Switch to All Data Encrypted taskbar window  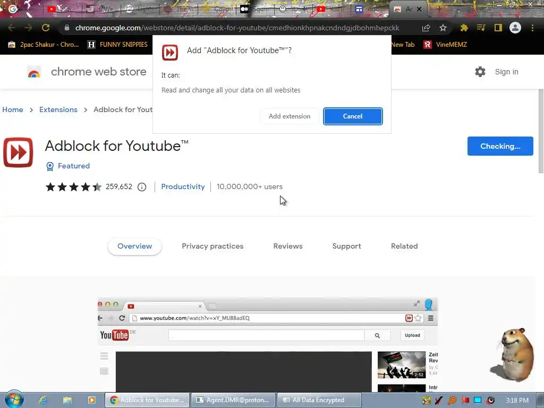coord(319,400)
